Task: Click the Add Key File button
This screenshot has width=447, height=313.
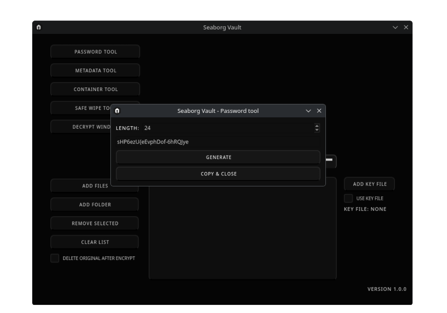Action: point(369,184)
